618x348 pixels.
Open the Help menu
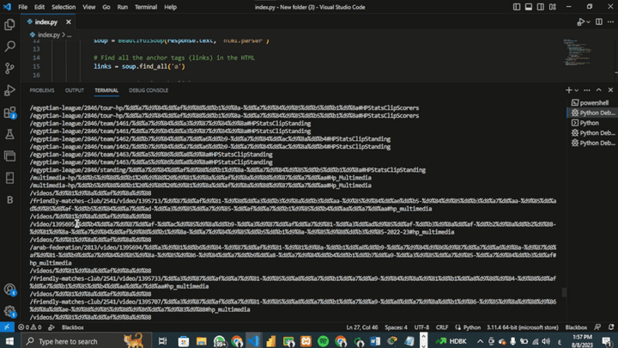point(170,7)
